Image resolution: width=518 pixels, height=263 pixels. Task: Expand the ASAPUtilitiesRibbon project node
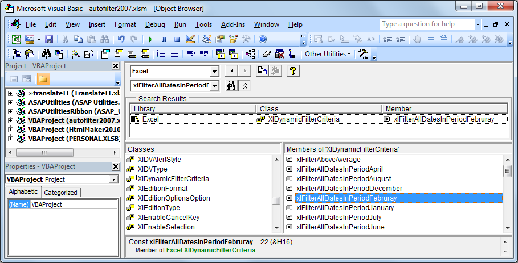[10, 111]
